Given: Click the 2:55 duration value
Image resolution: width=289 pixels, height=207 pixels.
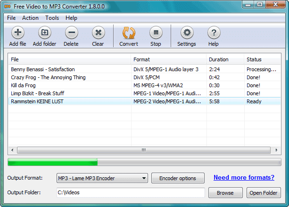Looking at the screenshot, I should (214, 93).
